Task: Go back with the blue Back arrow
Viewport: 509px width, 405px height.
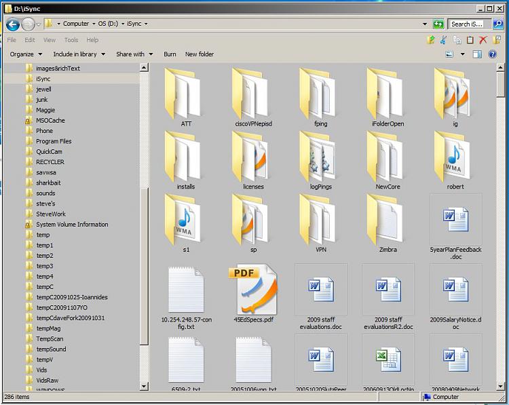Action: click(13, 24)
